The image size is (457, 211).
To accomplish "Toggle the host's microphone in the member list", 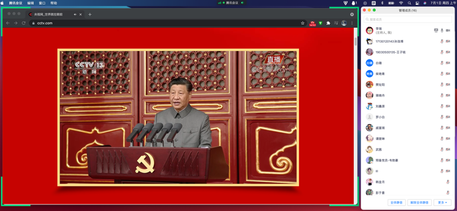I will [442, 30].
